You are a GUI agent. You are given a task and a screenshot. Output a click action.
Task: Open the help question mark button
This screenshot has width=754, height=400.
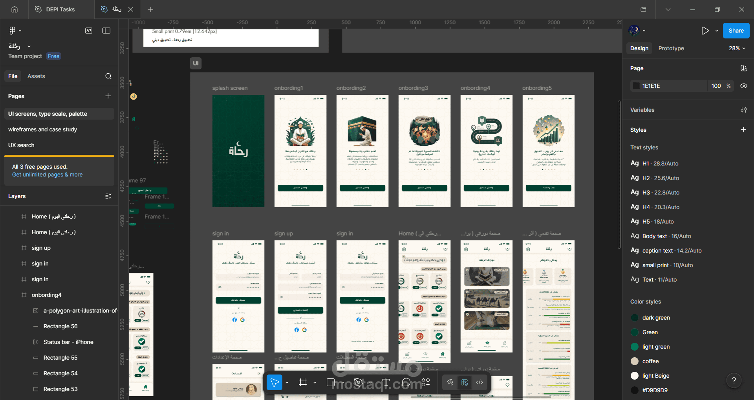[734, 380]
